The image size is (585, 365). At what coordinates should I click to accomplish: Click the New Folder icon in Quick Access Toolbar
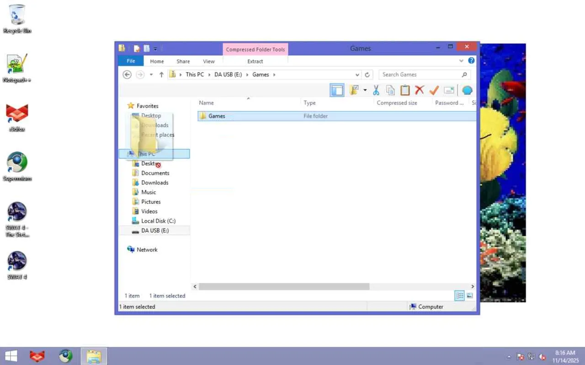(146, 48)
